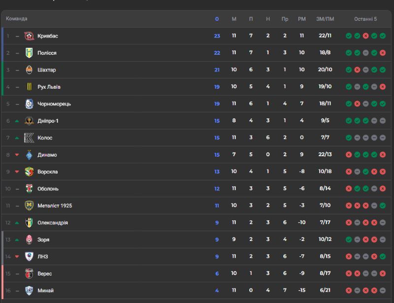The height and width of the screenshot is (303, 394).
Task: Open the Чорноморець team name link
Action: (54, 104)
